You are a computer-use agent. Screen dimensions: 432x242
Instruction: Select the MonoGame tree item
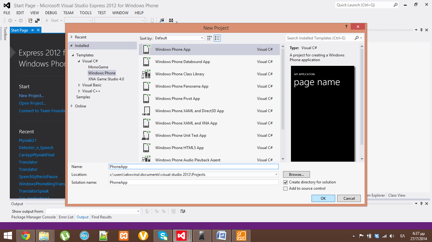point(98,67)
